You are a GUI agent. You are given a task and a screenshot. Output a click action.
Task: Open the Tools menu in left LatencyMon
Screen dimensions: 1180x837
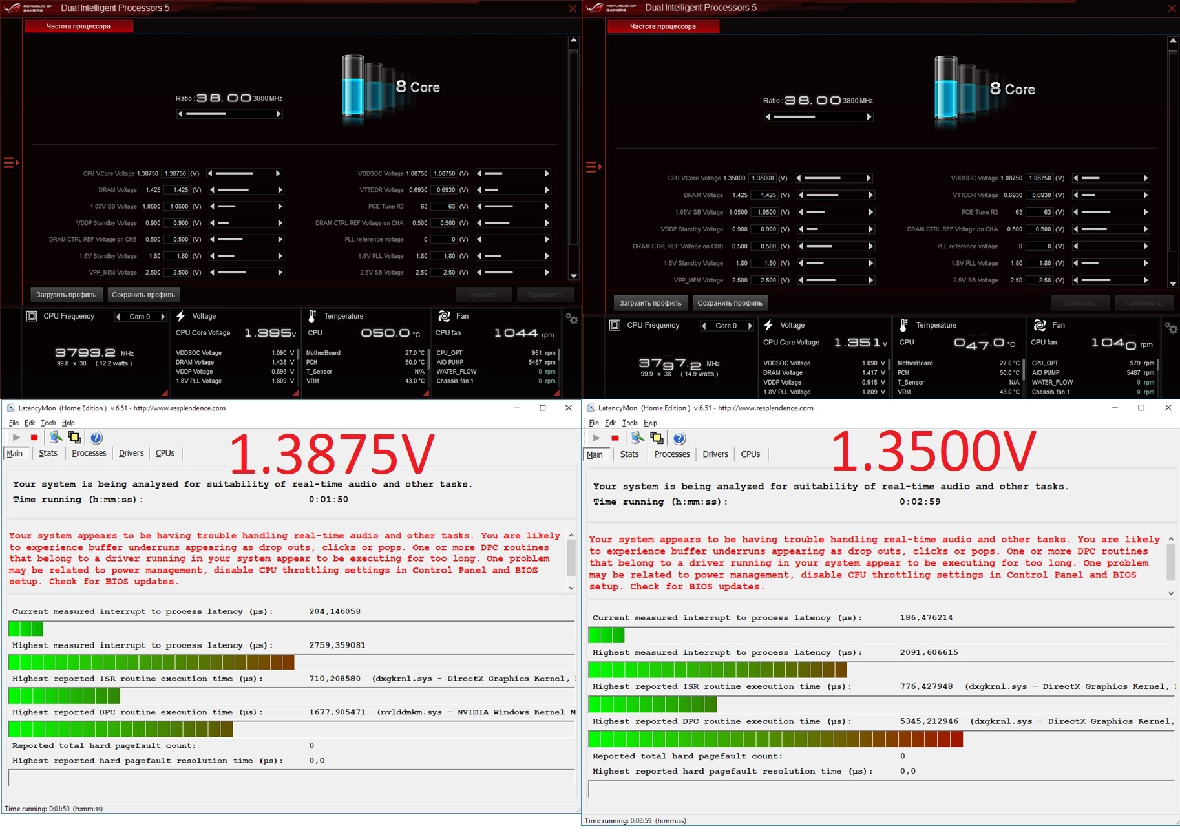48,423
